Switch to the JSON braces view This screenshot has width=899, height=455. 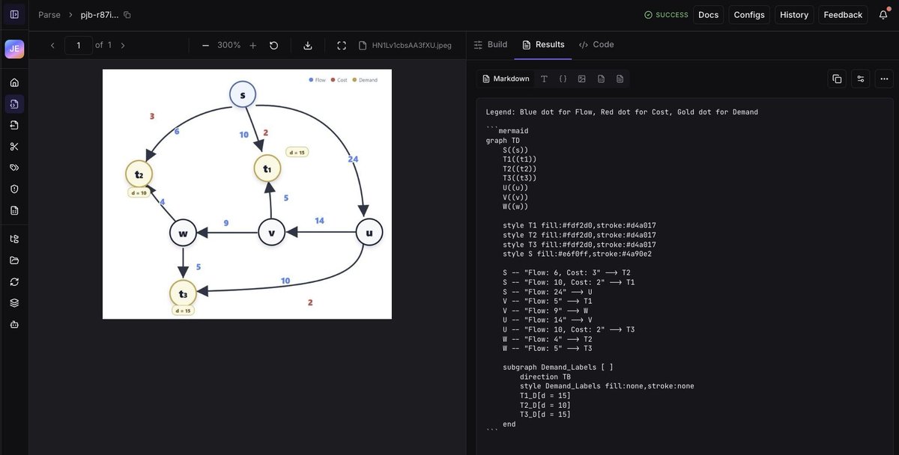click(563, 79)
